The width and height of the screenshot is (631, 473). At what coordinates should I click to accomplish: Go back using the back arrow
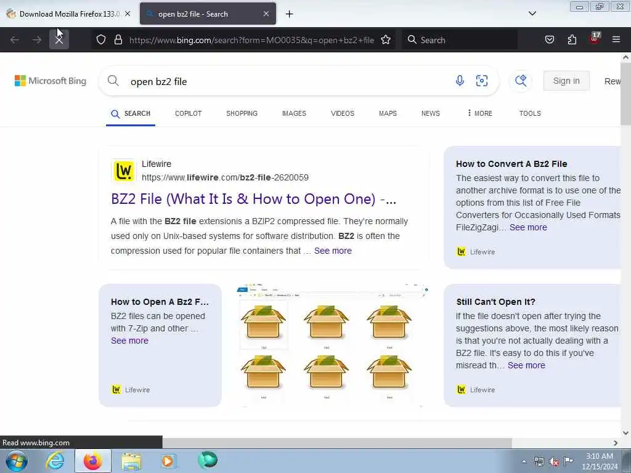pos(15,39)
